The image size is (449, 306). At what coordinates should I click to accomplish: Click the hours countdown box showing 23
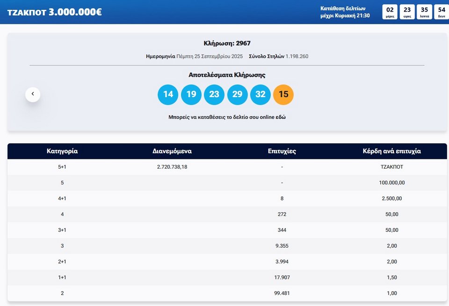pyautogui.click(x=407, y=12)
